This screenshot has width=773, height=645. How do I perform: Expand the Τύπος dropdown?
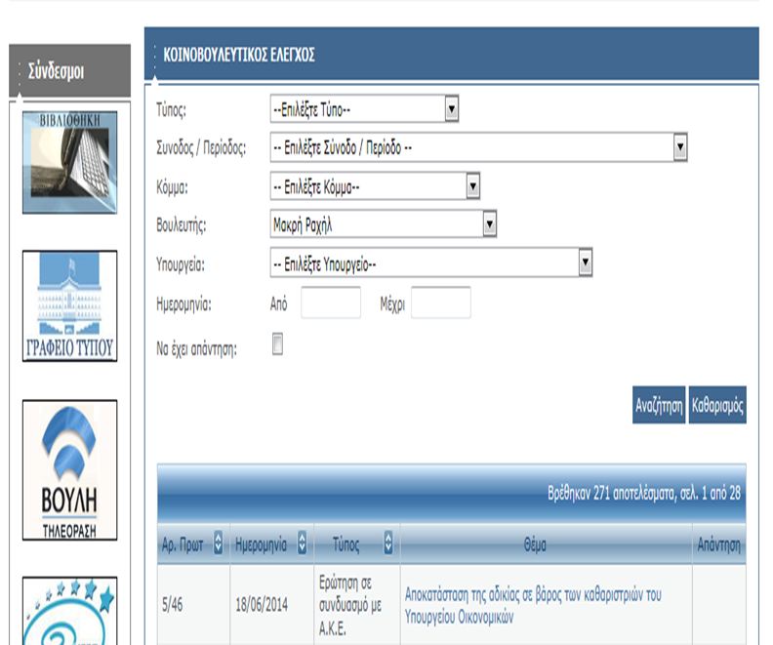[x=364, y=109]
